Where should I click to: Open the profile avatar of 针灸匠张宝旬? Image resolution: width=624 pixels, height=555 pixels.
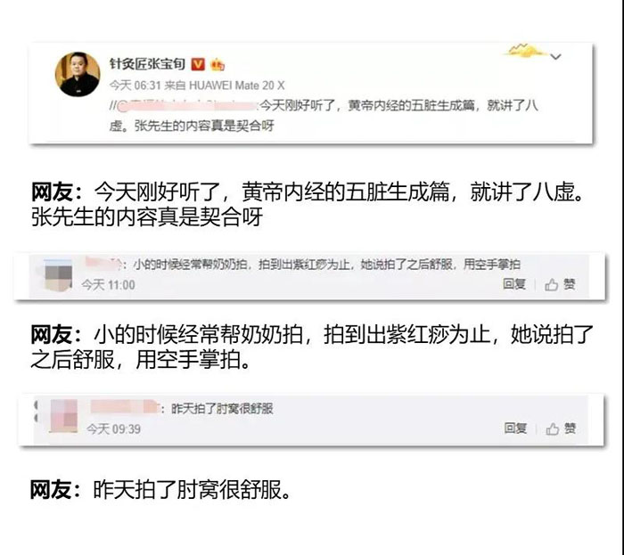tap(78, 74)
